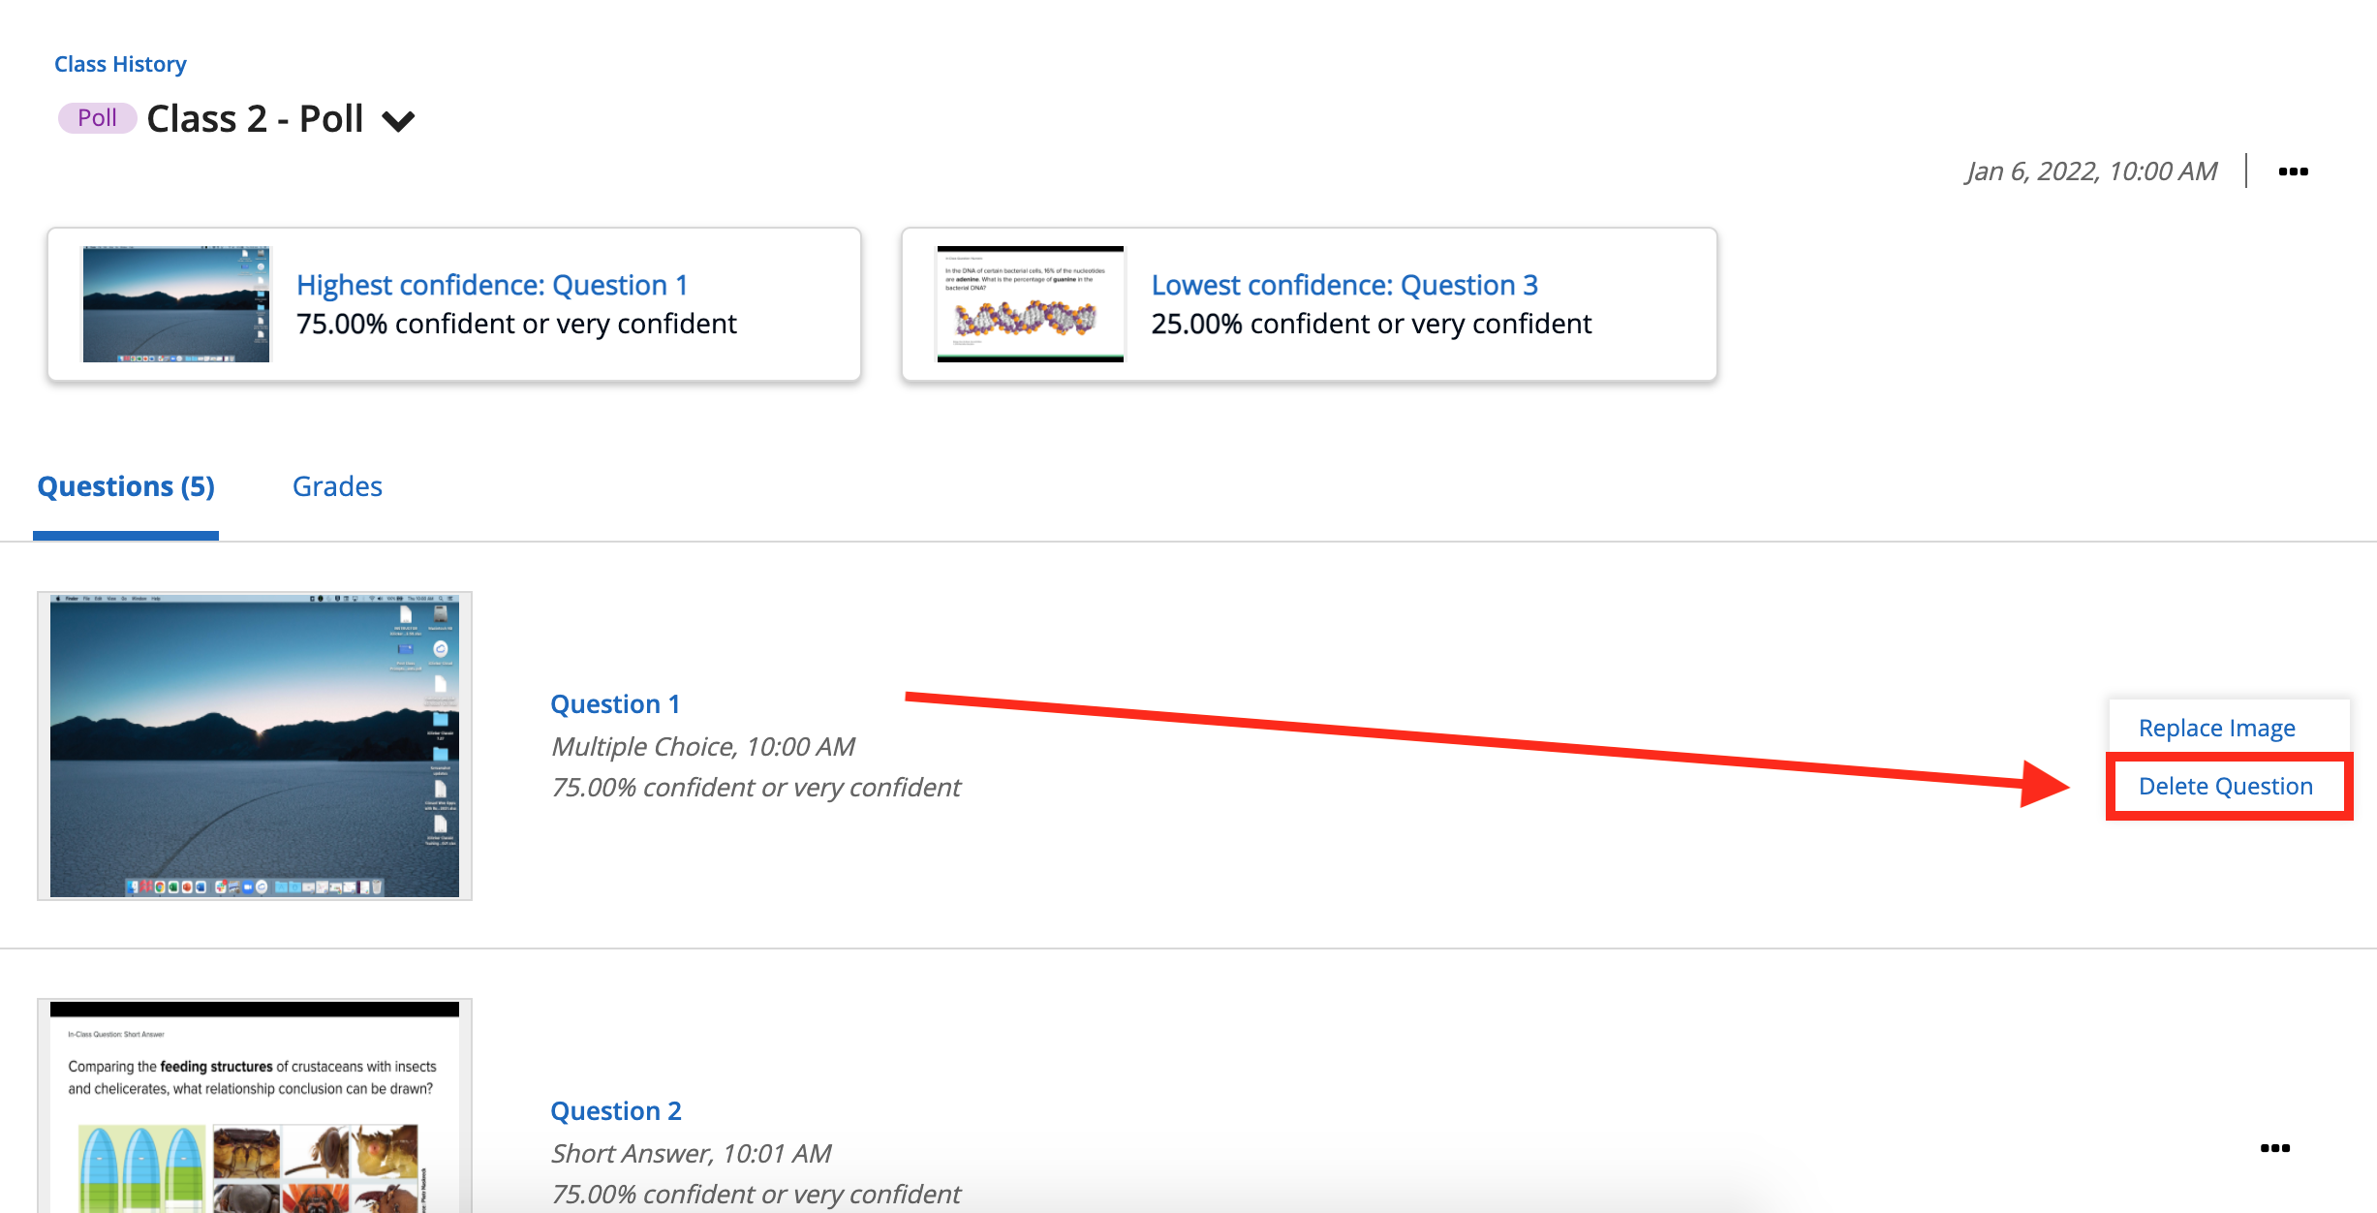
Task: Open Question 1 details
Action: click(x=615, y=703)
